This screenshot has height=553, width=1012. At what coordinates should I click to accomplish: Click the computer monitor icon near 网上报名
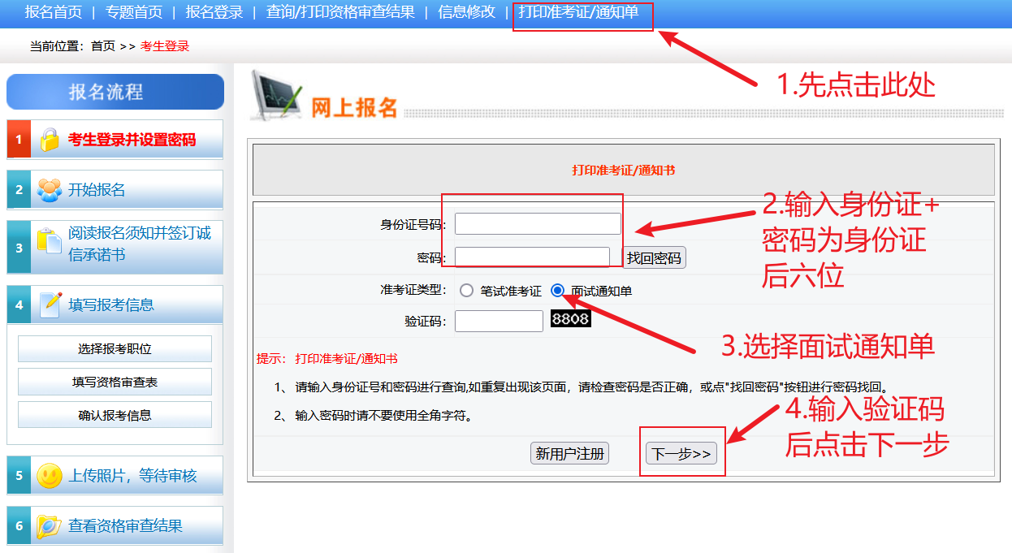point(276,95)
